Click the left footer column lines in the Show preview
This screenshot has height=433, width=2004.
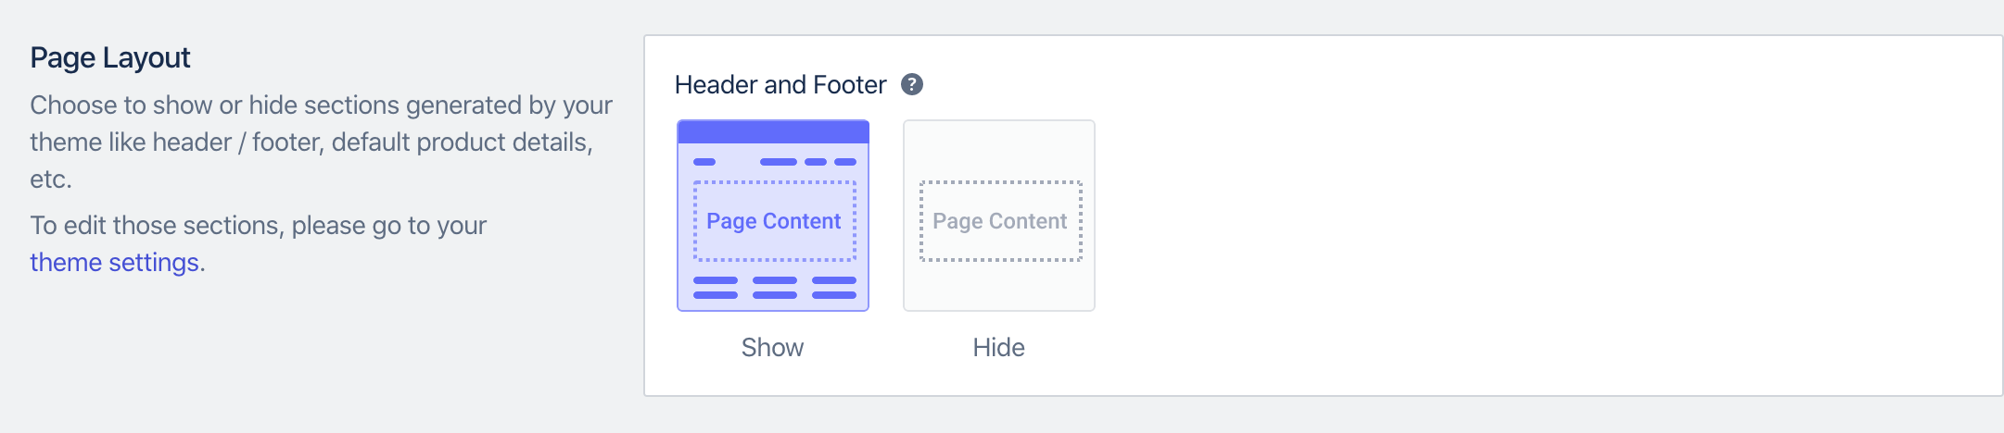pos(716,288)
